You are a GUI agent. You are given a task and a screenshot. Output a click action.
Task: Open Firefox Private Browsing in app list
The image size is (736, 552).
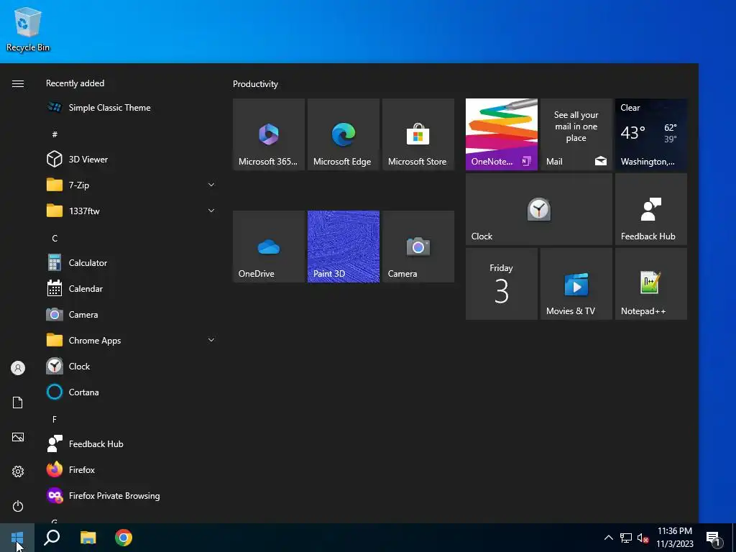(132, 496)
